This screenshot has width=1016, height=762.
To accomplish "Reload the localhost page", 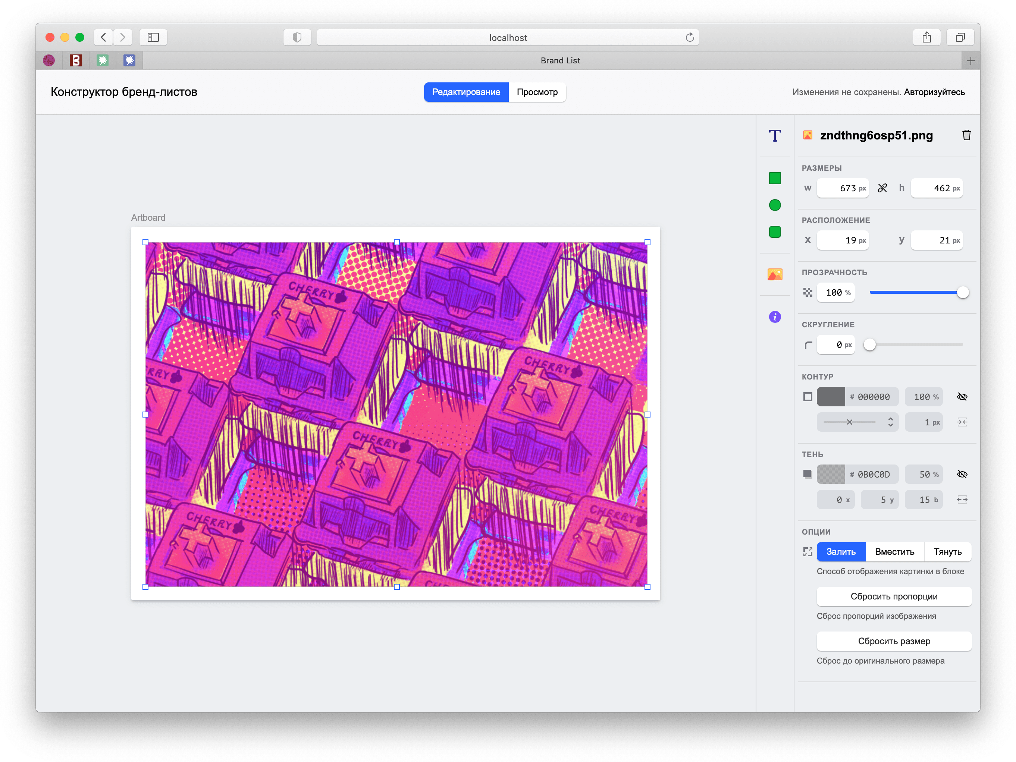I will 690,37.
